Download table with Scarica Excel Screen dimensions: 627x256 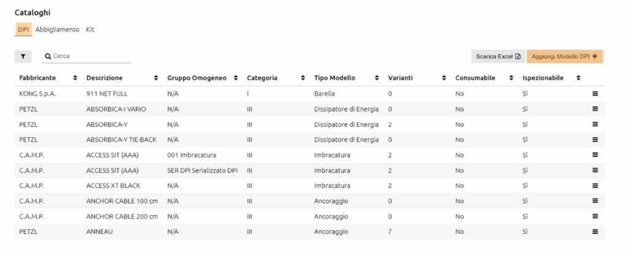[498, 56]
